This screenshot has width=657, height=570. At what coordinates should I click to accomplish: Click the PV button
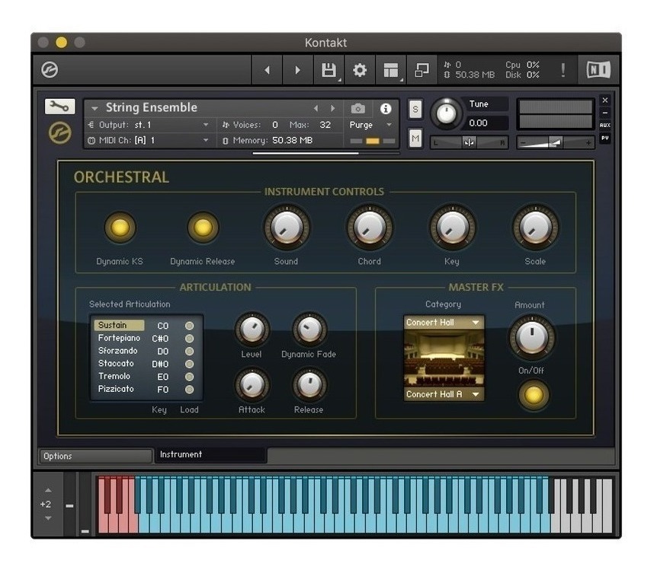(x=604, y=138)
